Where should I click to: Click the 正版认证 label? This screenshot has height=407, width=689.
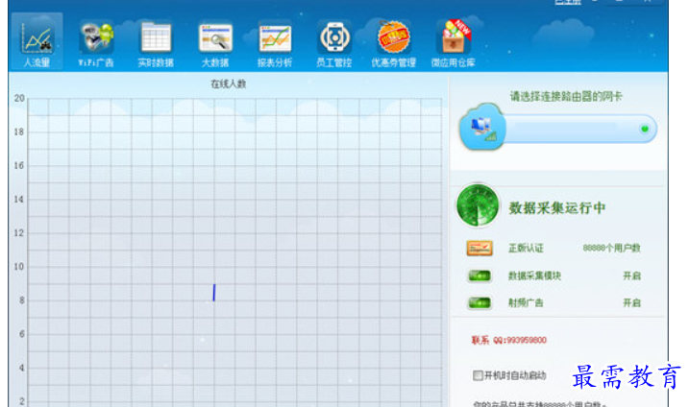pos(526,248)
